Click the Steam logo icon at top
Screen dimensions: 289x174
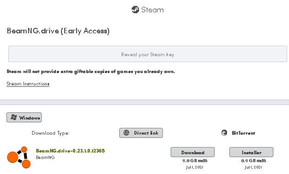(135, 10)
